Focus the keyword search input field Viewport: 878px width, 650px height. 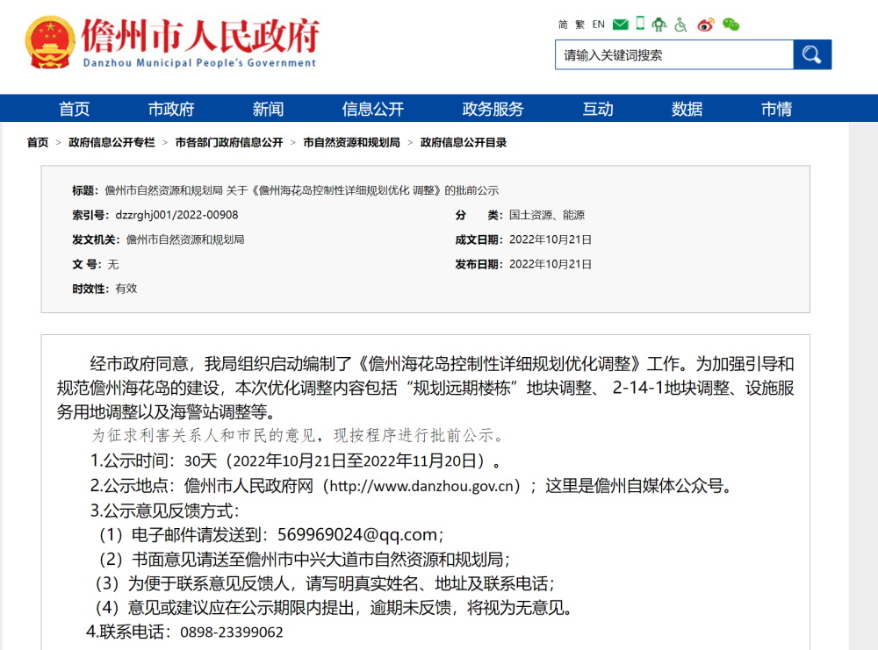click(674, 54)
